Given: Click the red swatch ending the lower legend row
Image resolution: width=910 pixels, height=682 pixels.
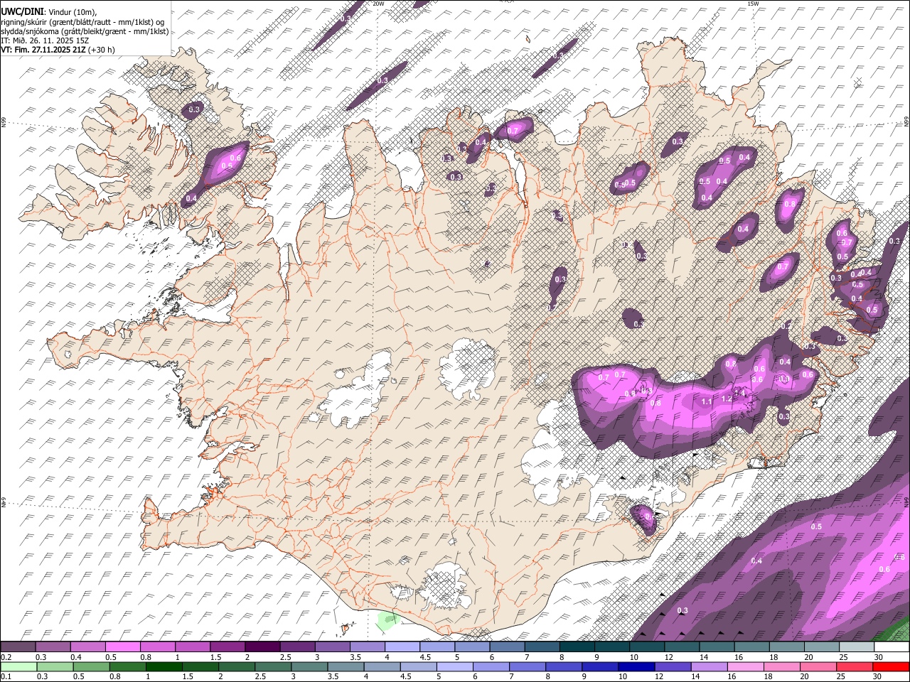Looking at the screenshot, I should click(x=891, y=667).
